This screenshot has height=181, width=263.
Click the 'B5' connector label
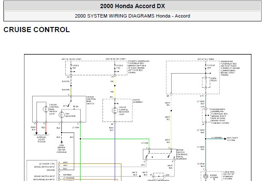coord(168,96)
